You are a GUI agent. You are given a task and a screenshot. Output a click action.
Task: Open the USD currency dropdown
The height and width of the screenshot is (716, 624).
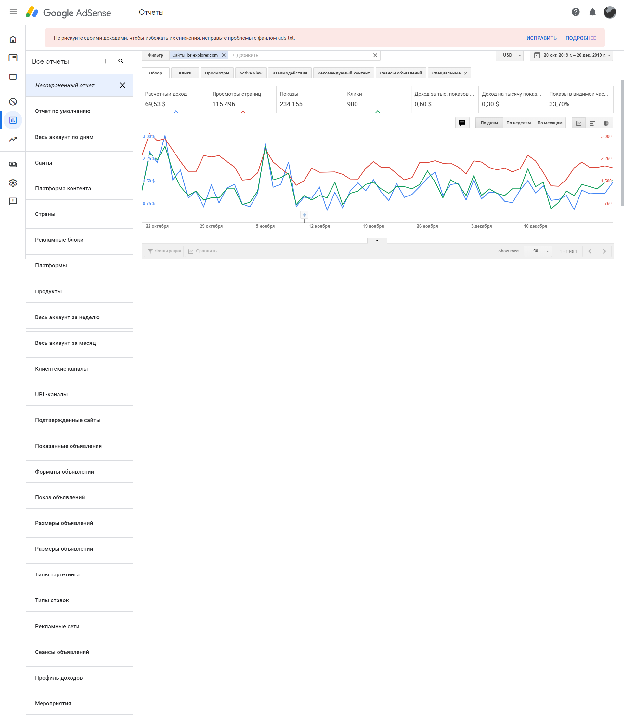[510, 55]
